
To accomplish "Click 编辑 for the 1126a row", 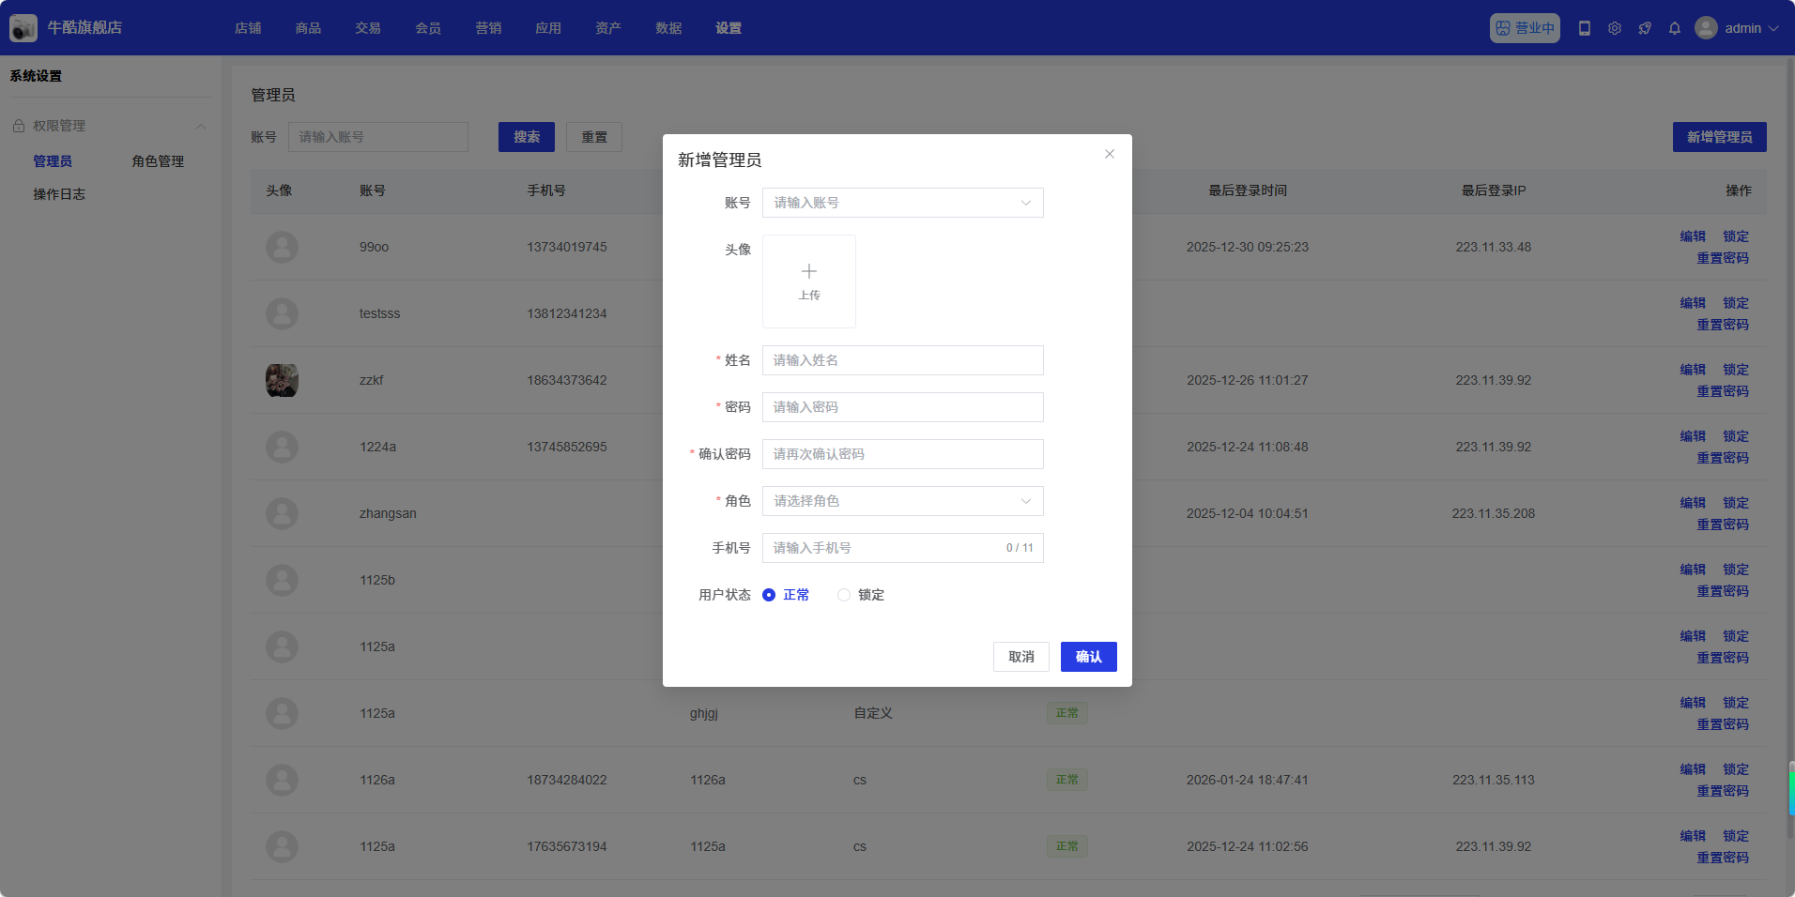I will tap(1693, 769).
